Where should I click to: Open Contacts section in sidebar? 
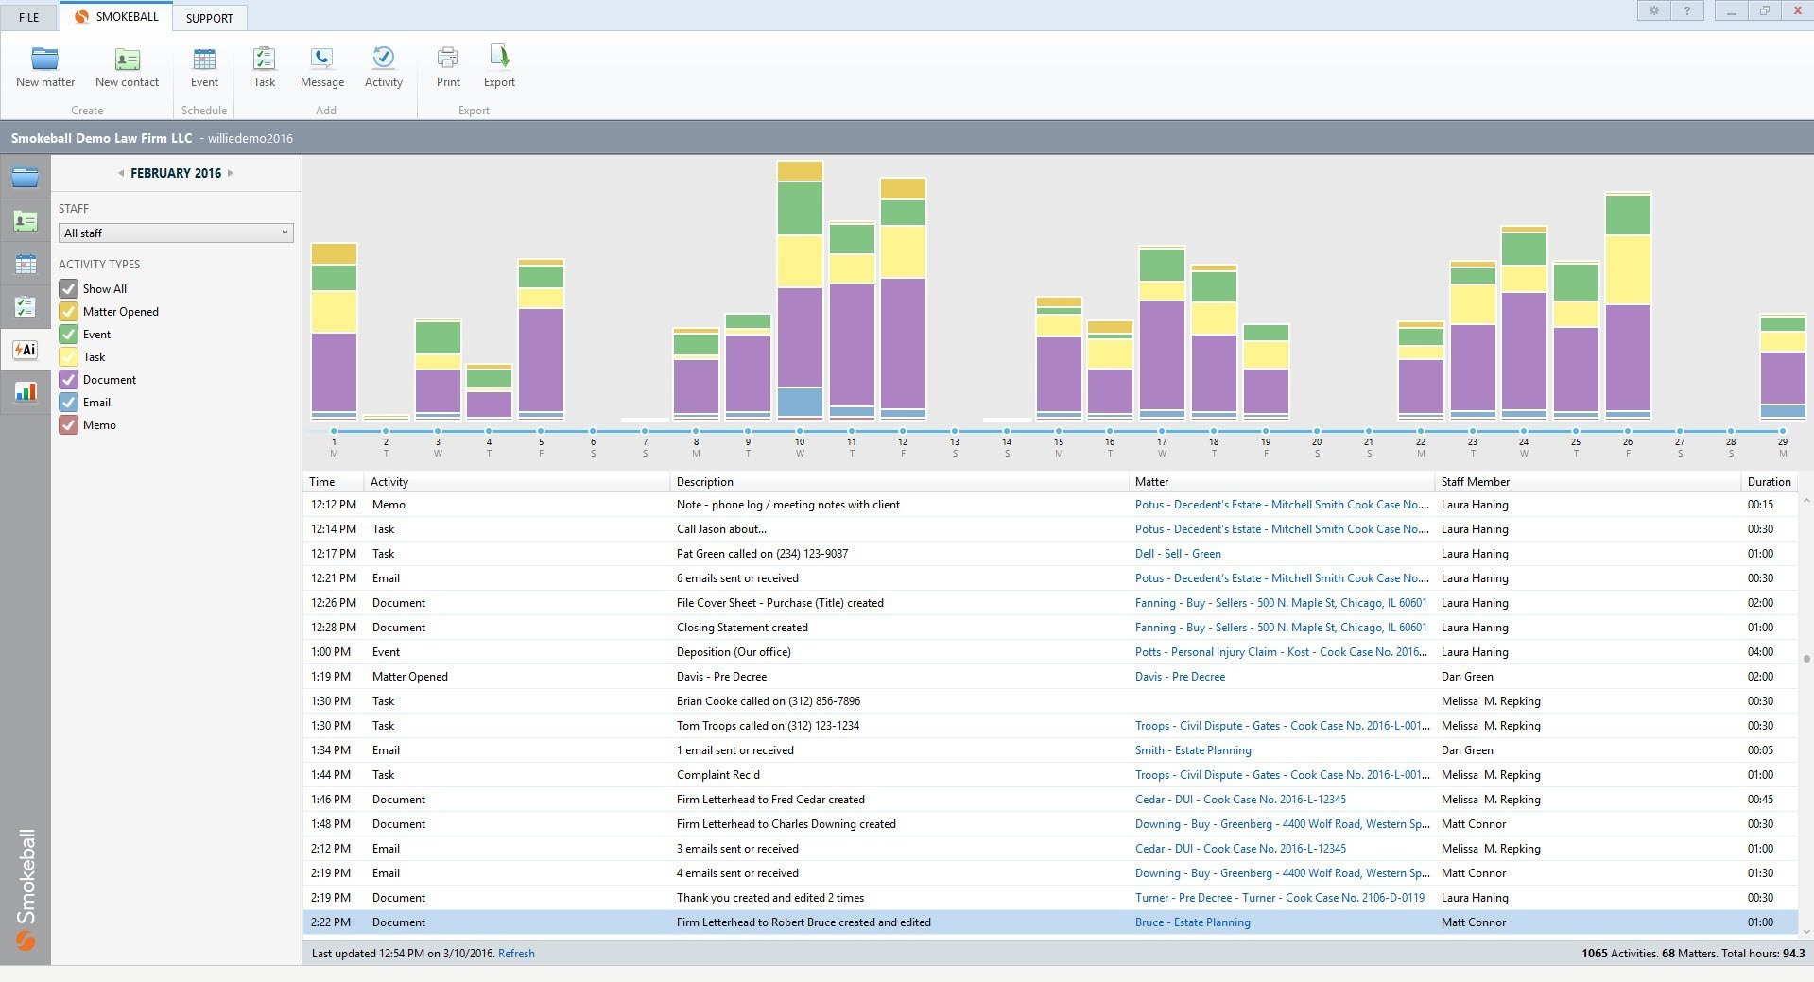pos(25,221)
